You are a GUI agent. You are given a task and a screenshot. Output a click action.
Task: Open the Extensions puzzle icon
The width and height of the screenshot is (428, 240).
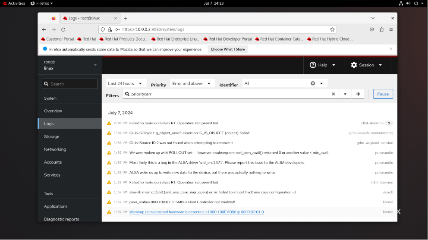pos(381,29)
